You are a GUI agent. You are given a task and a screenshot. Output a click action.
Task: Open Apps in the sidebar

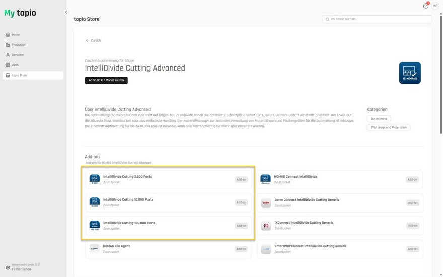click(x=15, y=65)
